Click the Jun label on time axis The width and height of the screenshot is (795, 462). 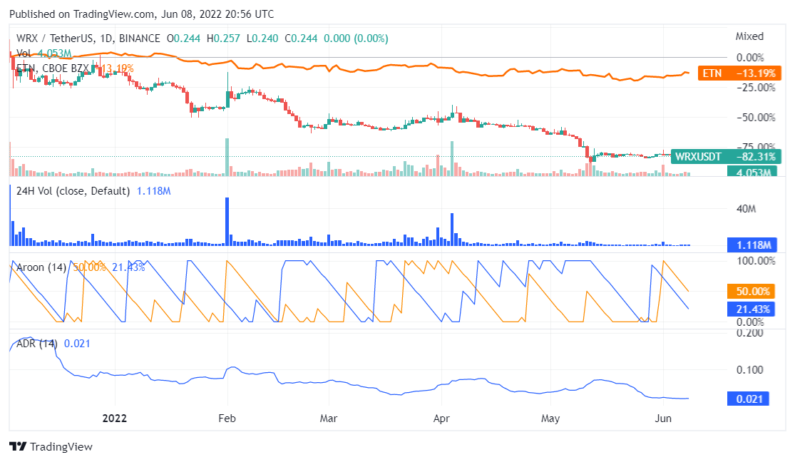tap(663, 419)
